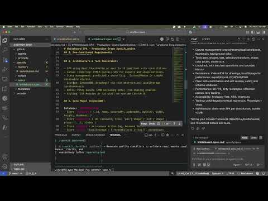Open the Extensions view

click(x=5, y=89)
